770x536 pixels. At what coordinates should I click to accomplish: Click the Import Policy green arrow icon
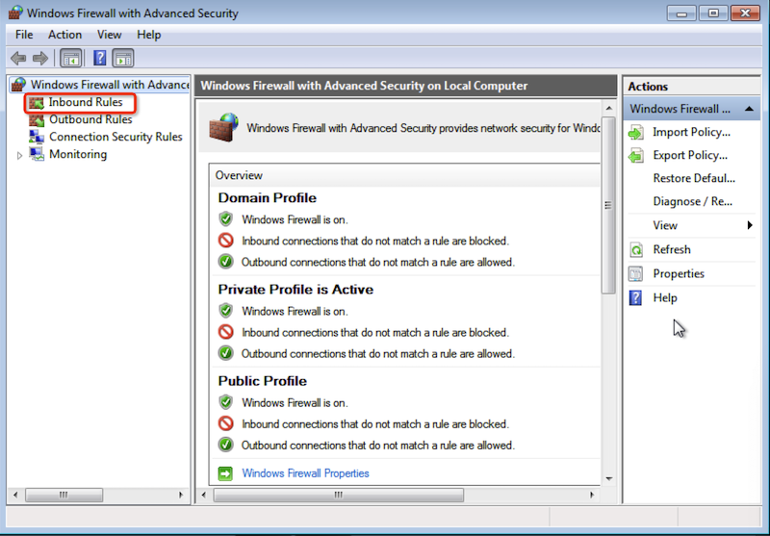[x=636, y=133]
